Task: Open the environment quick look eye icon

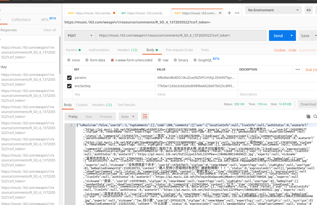Action: 309,10
